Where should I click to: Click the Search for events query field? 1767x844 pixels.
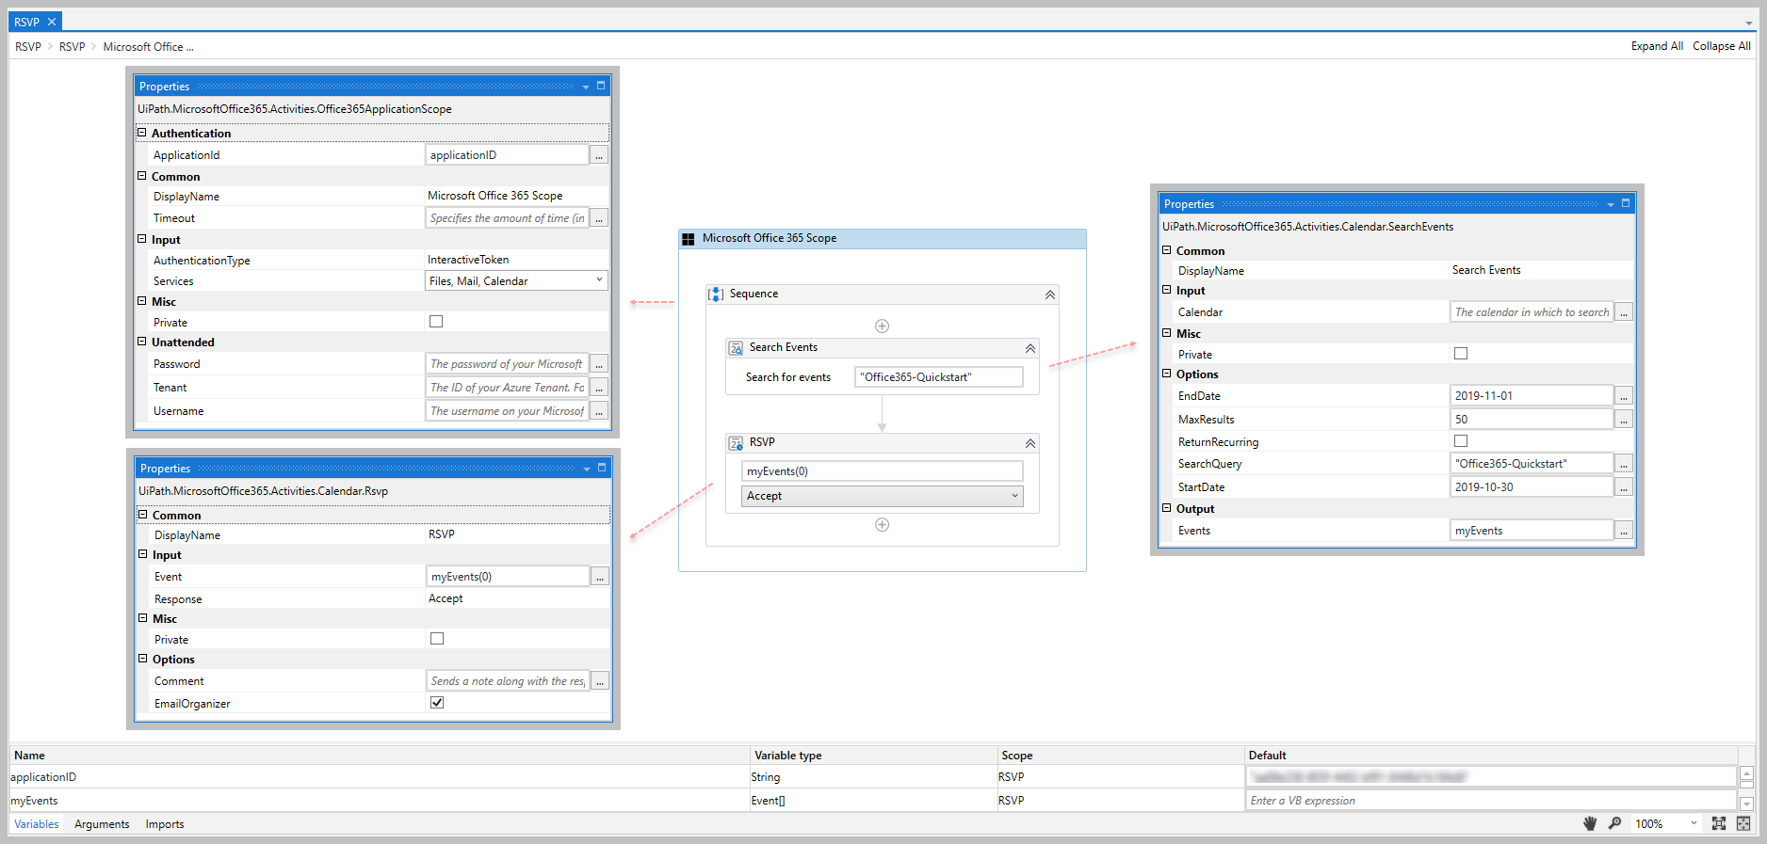(938, 377)
